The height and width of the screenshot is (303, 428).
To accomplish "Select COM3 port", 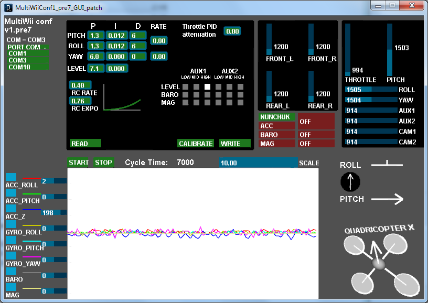I will [28, 60].
